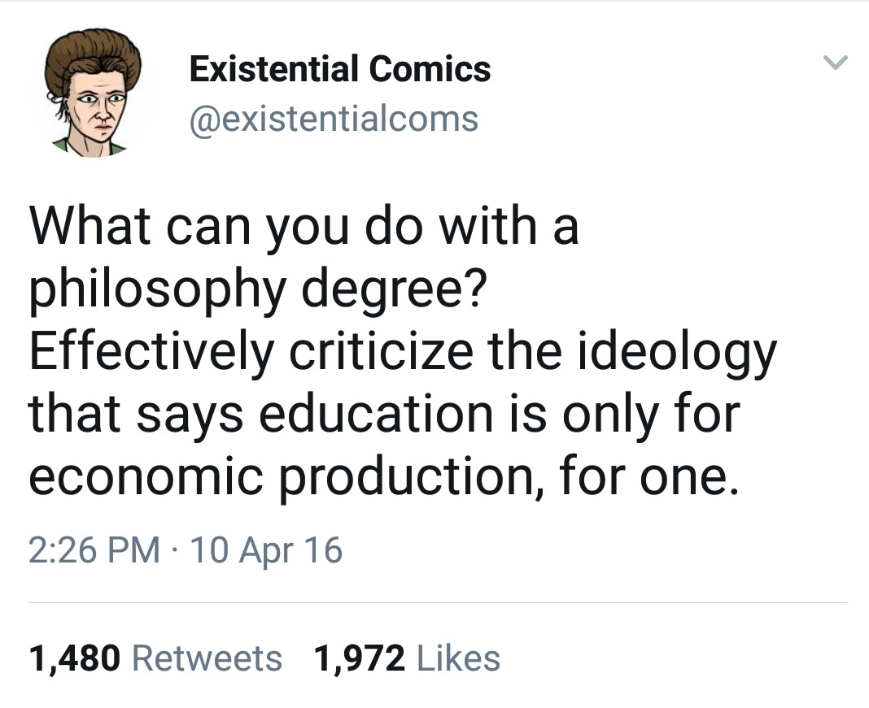Click the Existential Comics display name
Image resolution: width=869 pixels, height=708 pixels.
[x=339, y=69]
